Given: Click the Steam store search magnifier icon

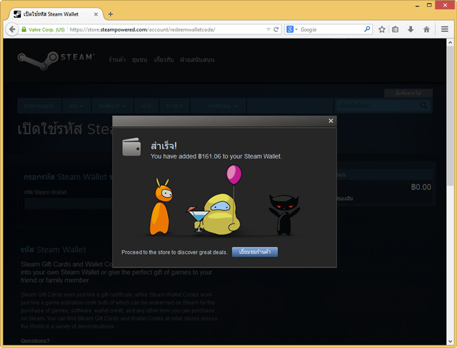Looking at the screenshot, I should tap(424, 106).
